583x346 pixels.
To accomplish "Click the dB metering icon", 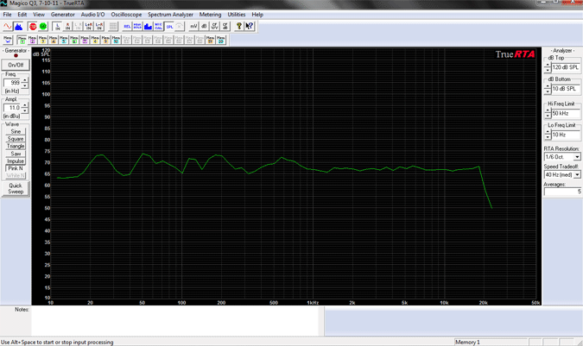I will click(204, 27).
